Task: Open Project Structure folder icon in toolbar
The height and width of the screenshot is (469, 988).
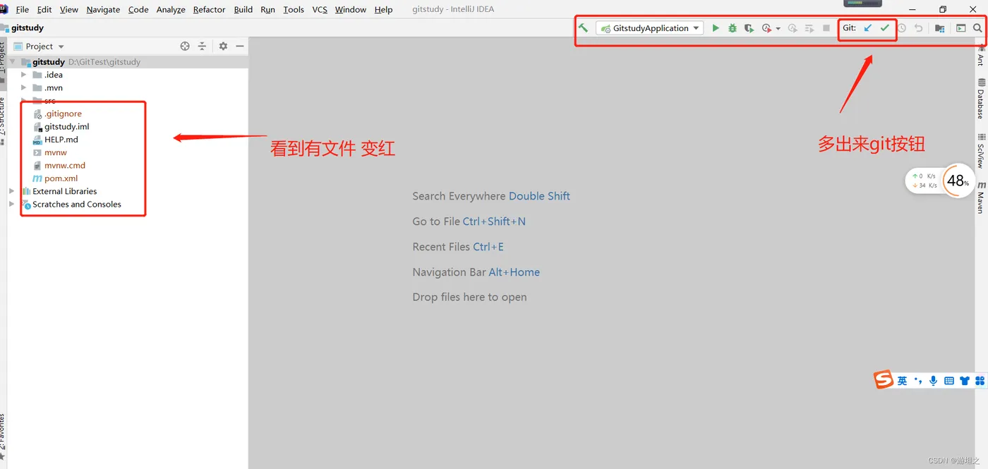Action: tap(939, 28)
